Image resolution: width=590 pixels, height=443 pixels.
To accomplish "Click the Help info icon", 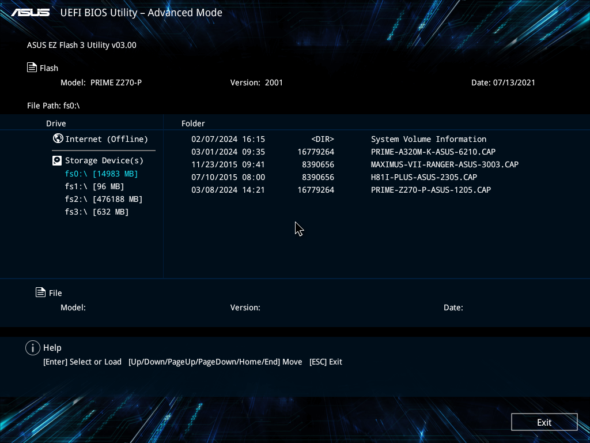I will (33, 348).
